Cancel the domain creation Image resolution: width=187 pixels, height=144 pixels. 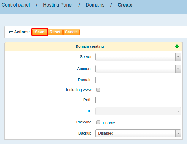click(71, 32)
